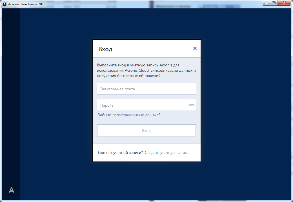
Task: Maximize the Acronis True Image window
Action: pyautogui.click(x=273, y=3)
